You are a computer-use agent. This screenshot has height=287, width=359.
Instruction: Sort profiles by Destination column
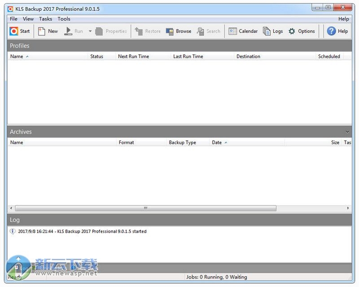[275, 57]
